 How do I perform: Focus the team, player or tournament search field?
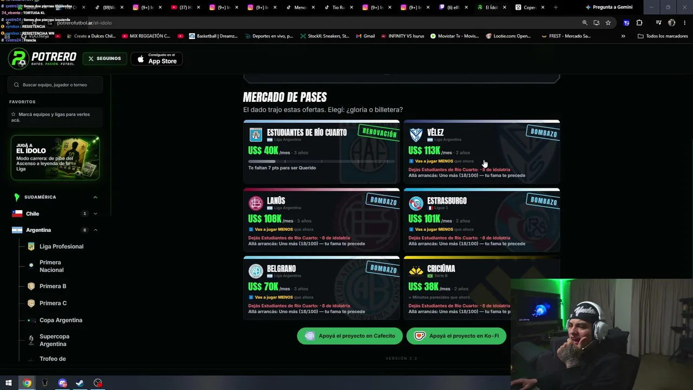55,85
